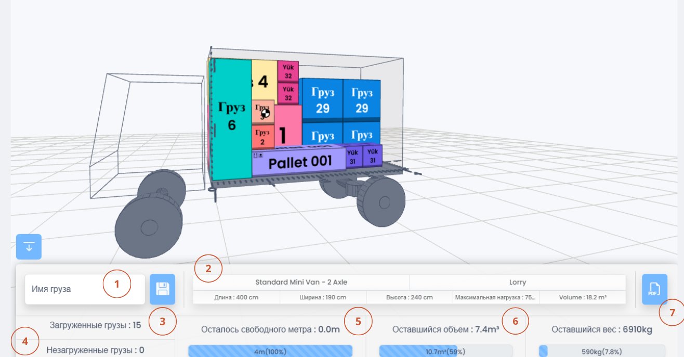This screenshot has width=684, height=357.
Task: Click the Максимальная нагрузка cell
Action: point(495,298)
